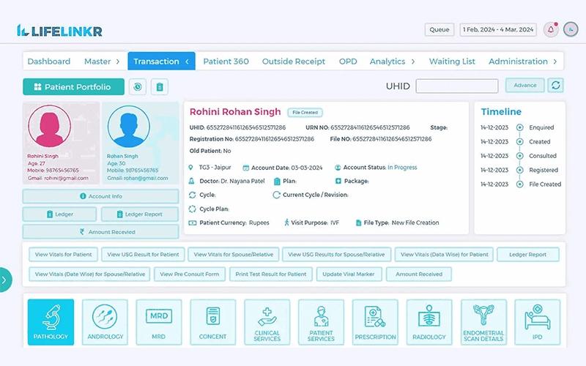The width and height of the screenshot is (586, 366).
Task: Open the Outside Receipt tab
Action: click(294, 61)
